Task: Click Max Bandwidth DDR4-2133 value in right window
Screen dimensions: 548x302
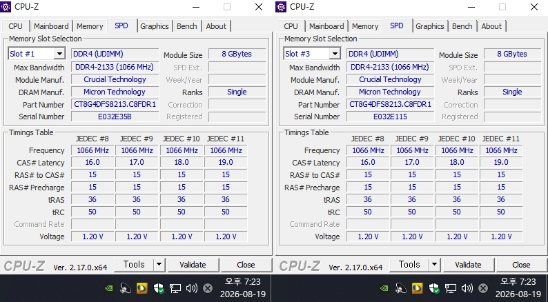Action: coord(391,67)
